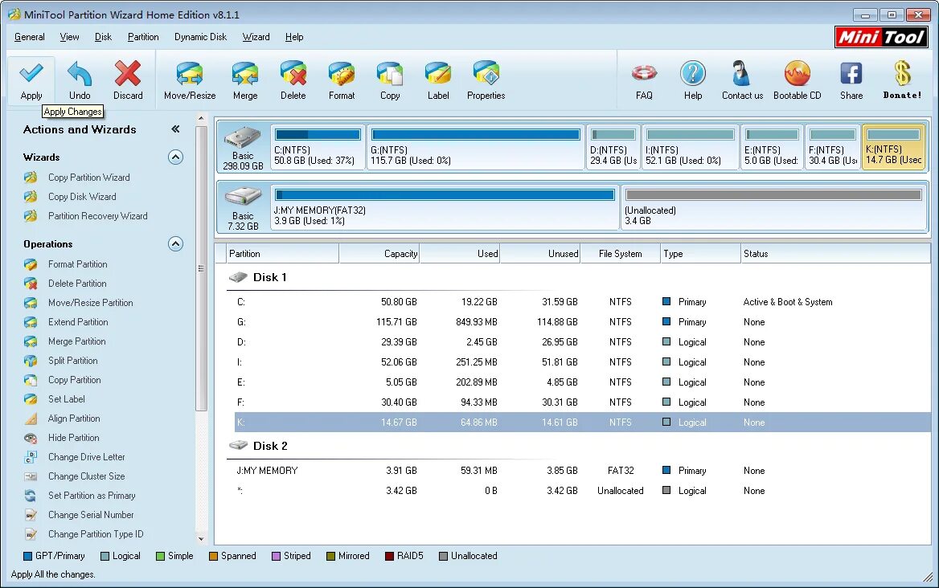The image size is (939, 588).
Task: Click Copy Partition in Operations list
Action: (x=74, y=380)
